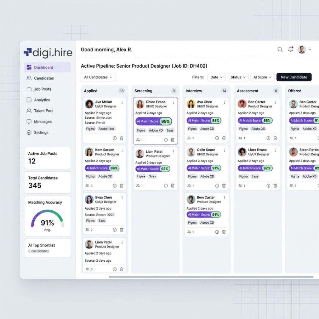
Task: Open AI Top Shortlist card
Action: pyautogui.click(x=47, y=248)
